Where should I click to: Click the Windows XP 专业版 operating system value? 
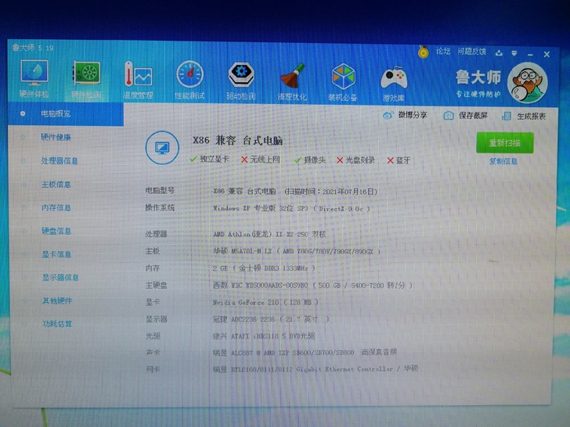click(x=291, y=208)
